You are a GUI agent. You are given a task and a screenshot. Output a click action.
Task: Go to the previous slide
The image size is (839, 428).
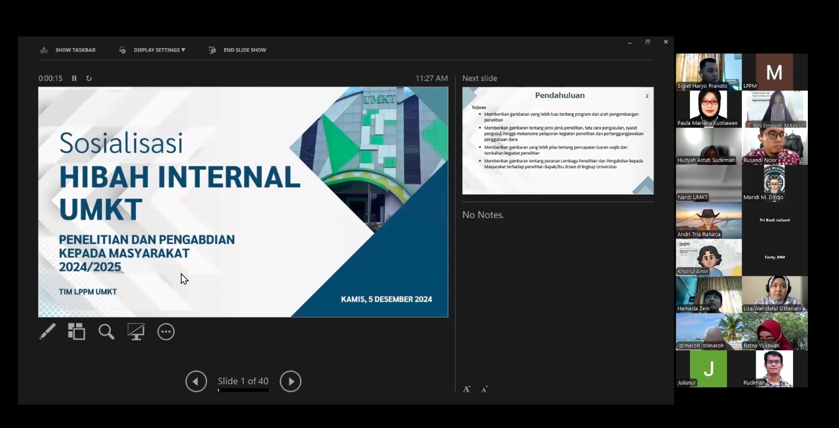pyautogui.click(x=196, y=382)
